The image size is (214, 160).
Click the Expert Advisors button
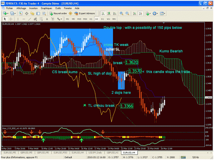85,13
